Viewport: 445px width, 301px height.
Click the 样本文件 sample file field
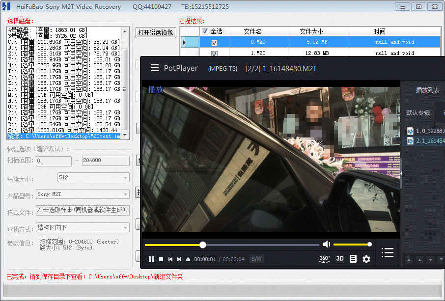pyautogui.click(x=83, y=210)
